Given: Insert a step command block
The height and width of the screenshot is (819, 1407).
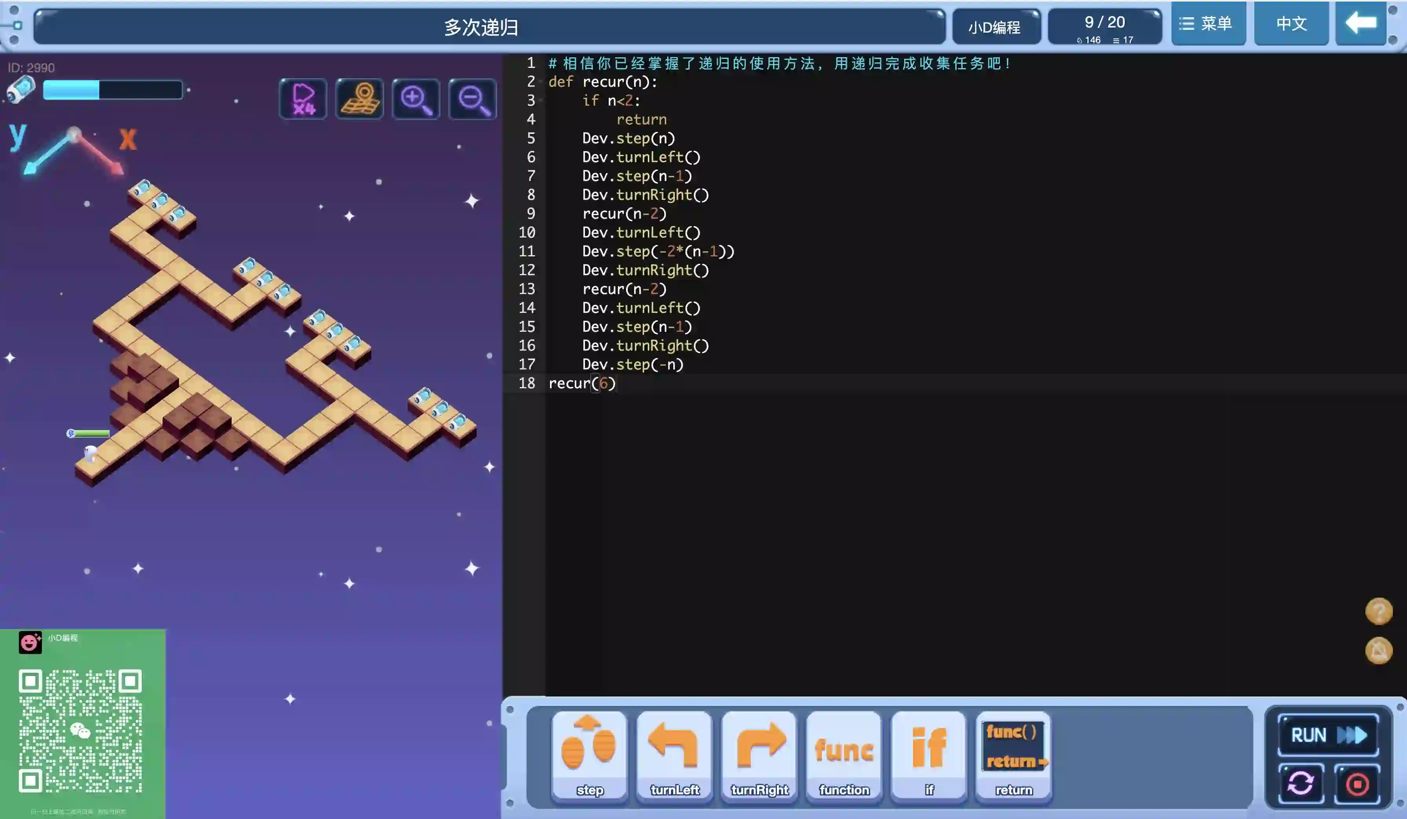Looking at the screenshot, I should pos(589,755).
